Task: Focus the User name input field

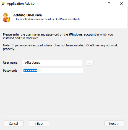Action: tap(52, 63)
